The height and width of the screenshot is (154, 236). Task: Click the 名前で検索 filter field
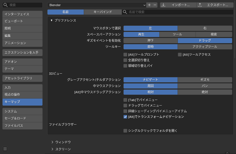click(178, 12)
